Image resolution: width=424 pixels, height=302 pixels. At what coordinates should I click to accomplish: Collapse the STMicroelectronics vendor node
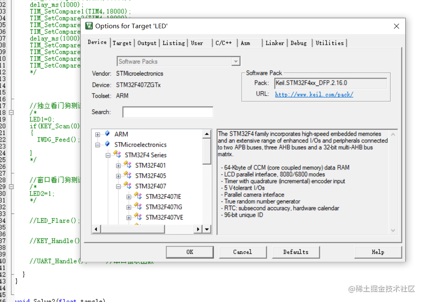tap(98, 145)
